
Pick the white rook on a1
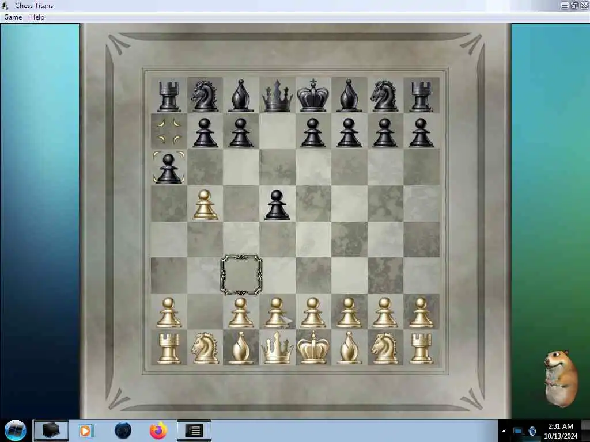169,348
